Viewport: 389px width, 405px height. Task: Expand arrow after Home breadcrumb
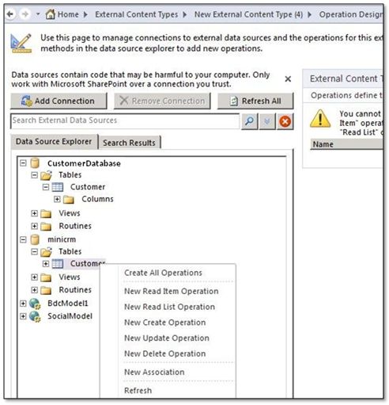(x=85, y=14)
